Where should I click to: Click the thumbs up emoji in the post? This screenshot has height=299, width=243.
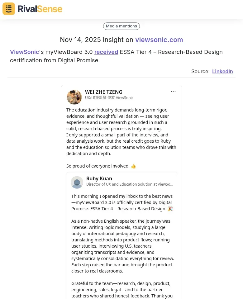[x=133, y=166]
